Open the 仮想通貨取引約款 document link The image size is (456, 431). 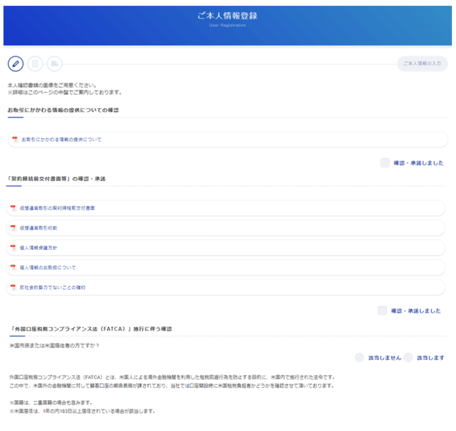coord(38,228)
